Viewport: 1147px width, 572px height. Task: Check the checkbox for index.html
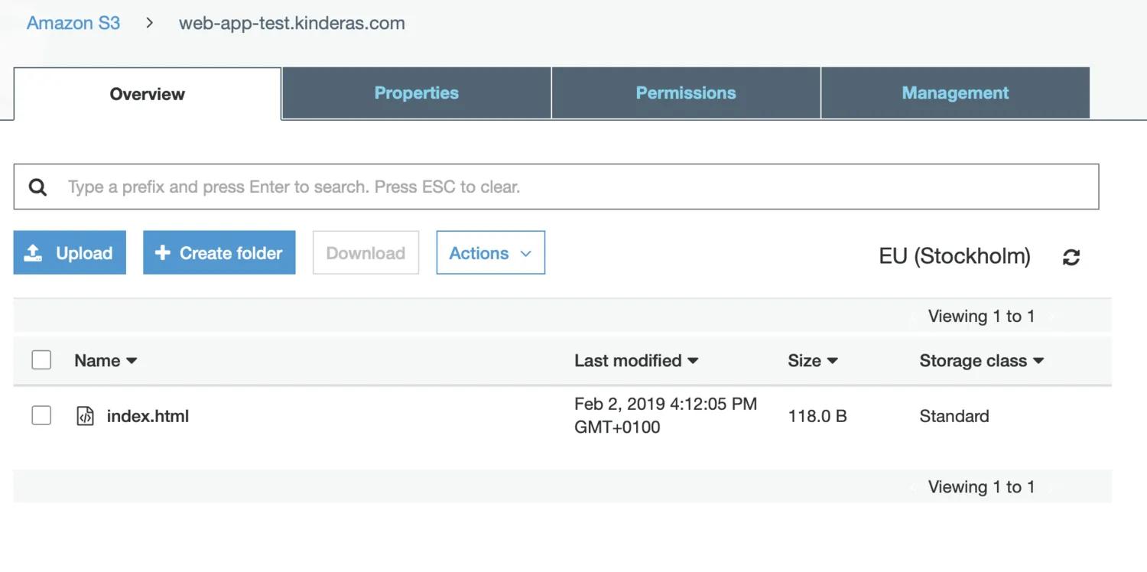click(41, 415)
